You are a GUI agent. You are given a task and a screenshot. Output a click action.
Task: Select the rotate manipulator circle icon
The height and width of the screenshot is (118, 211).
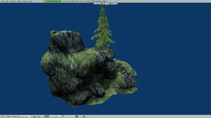(x=50, y=117)
